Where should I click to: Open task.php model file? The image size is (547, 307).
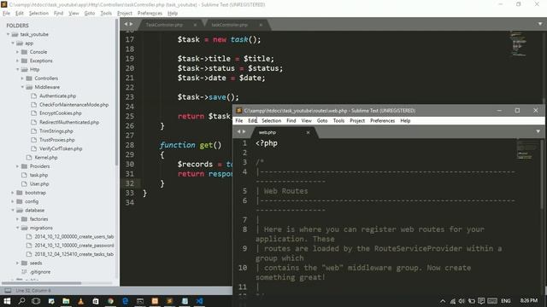(38, 175)
